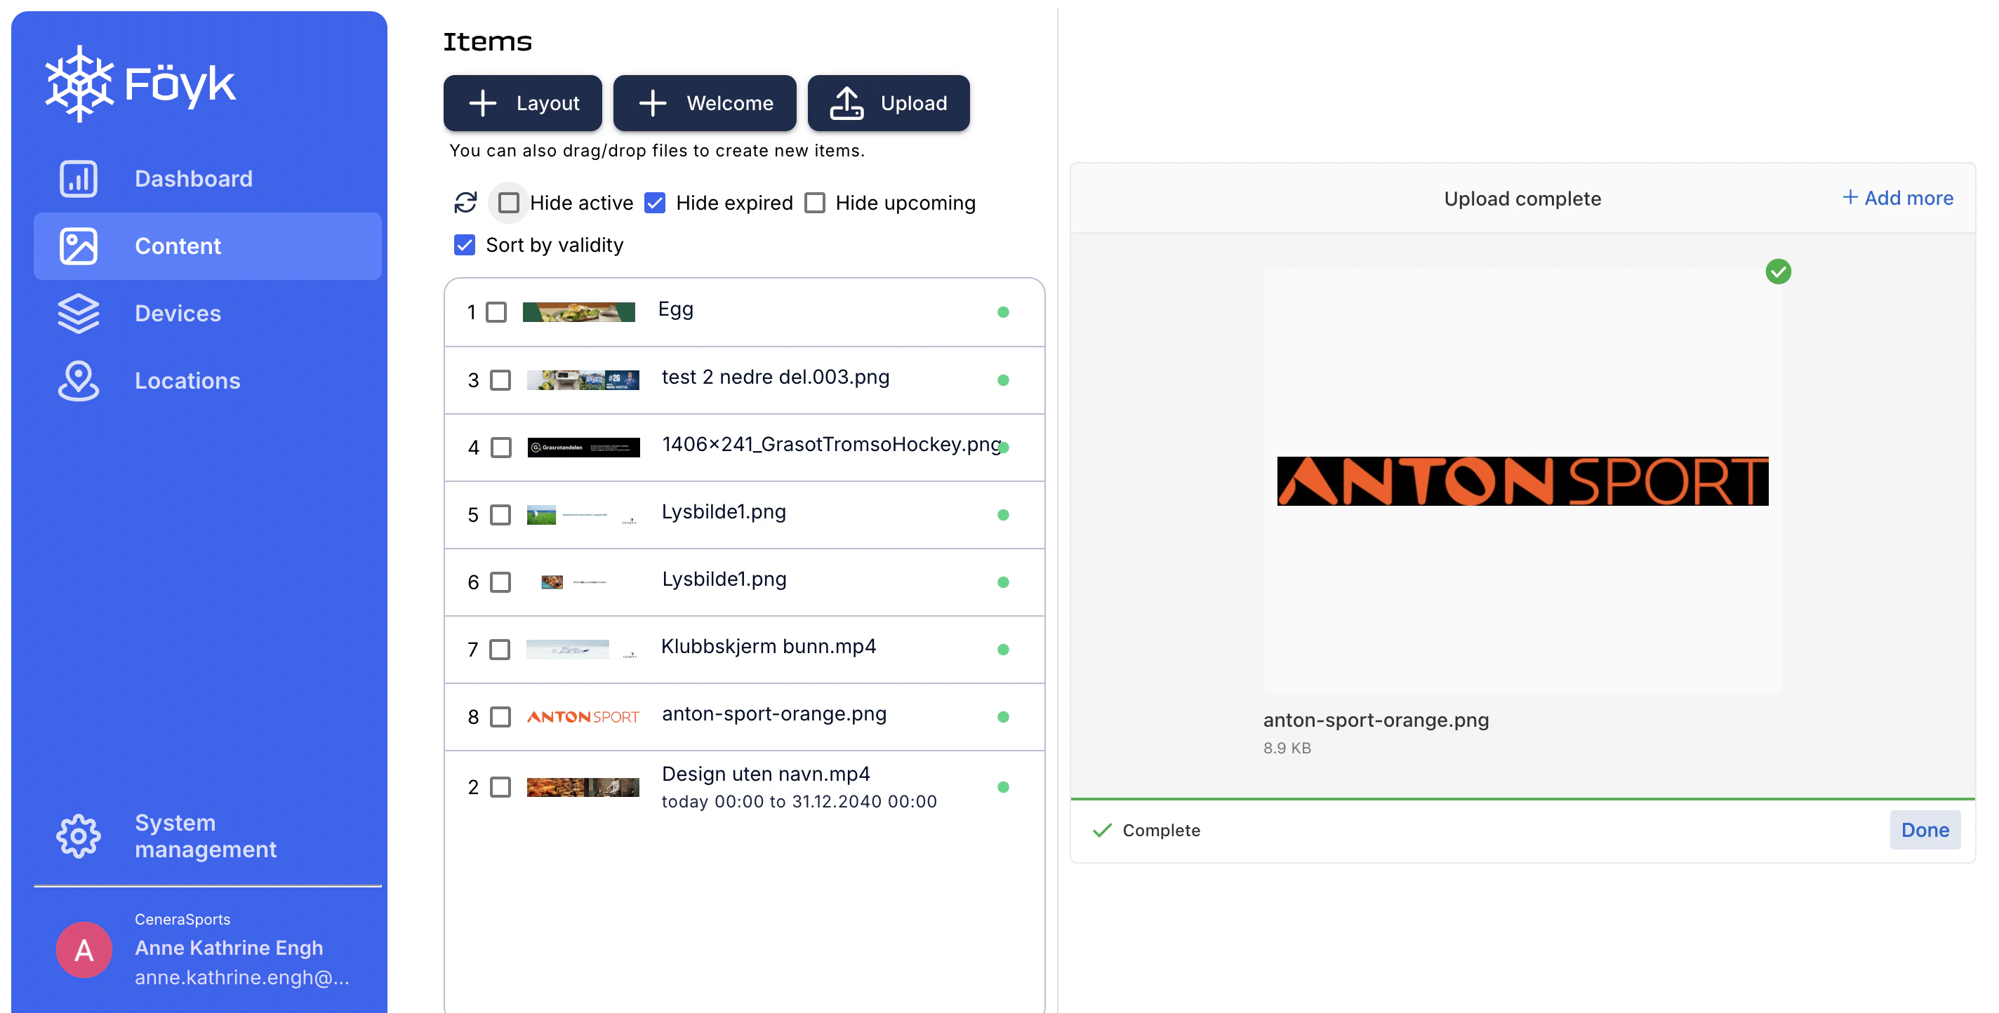
Task: Uncheck the Hide expired checkbox
Action: tap(655, 203)
